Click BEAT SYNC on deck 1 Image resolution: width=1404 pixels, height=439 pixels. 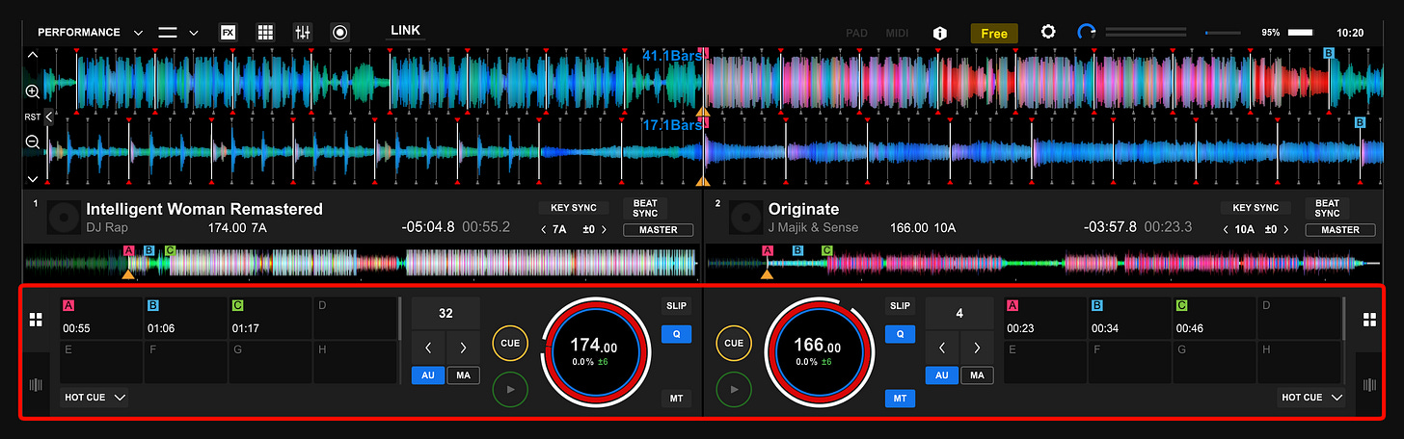644,208
